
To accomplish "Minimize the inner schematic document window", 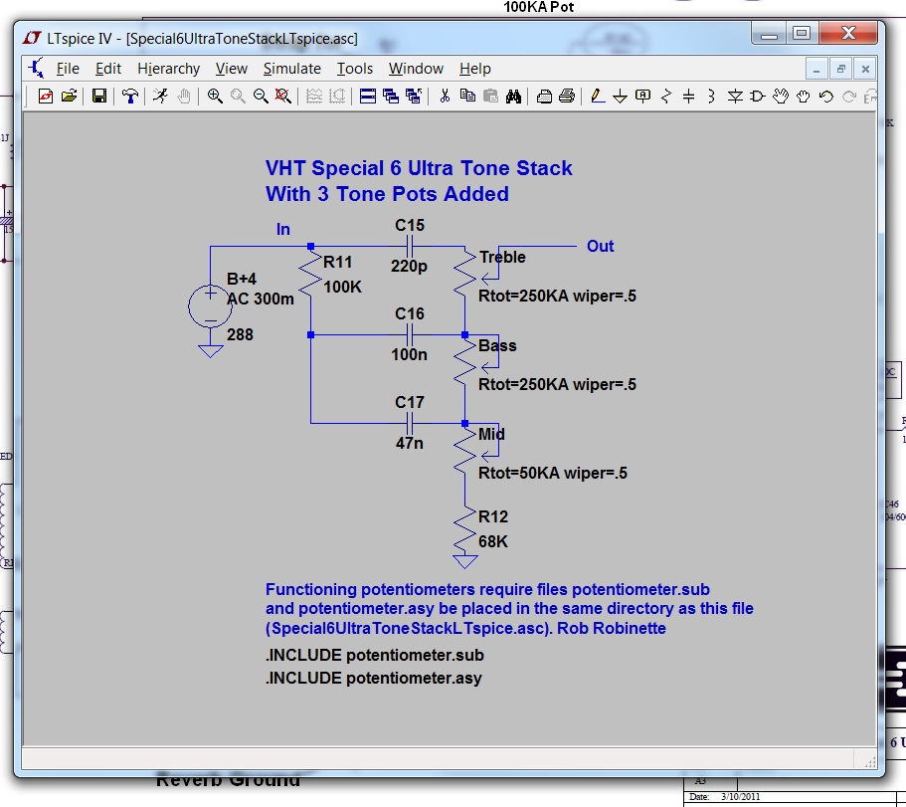I will click(816, 70).
